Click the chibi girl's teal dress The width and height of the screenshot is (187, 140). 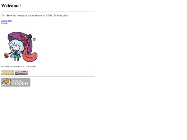16,54
